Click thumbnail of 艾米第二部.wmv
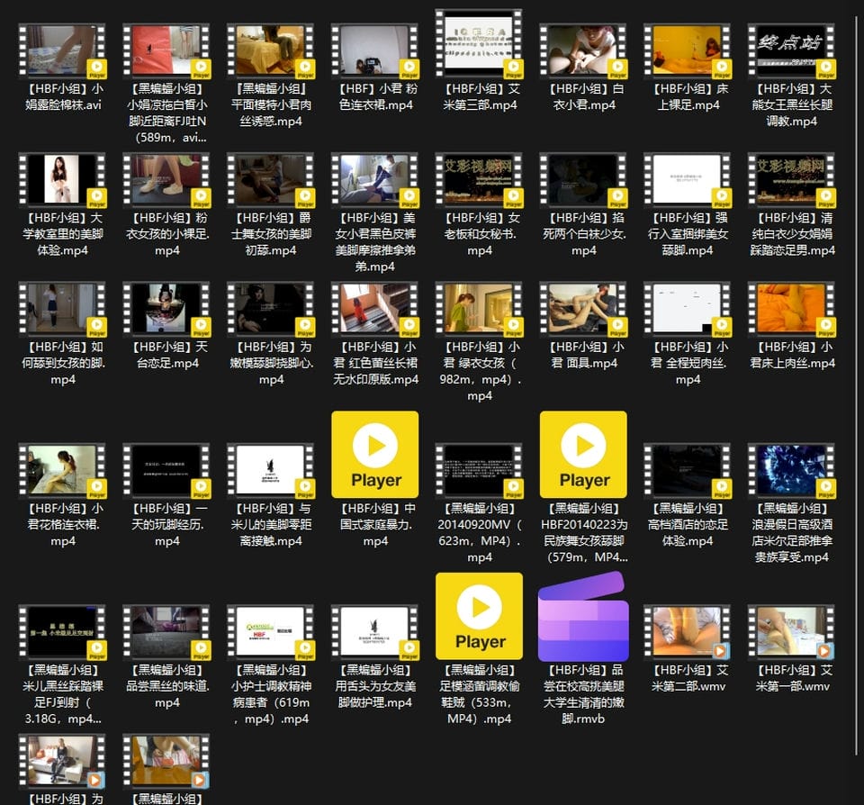Screen dimensions: 864x805 (688, 632)
